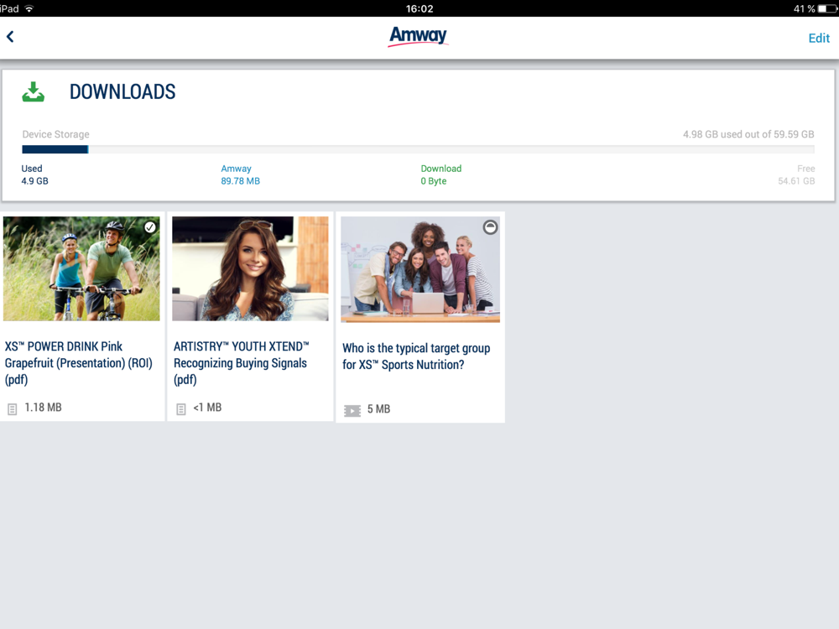Screen dimensions: 839x629
Task: Click the DOWNLOADS heading
Action: click(x=122, y=92)
